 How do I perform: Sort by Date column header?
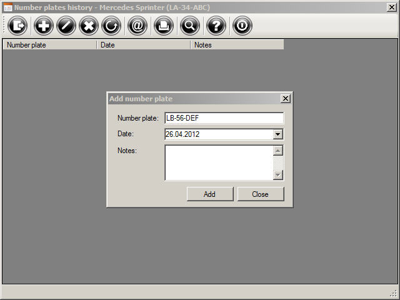click(x=143, y=45)
